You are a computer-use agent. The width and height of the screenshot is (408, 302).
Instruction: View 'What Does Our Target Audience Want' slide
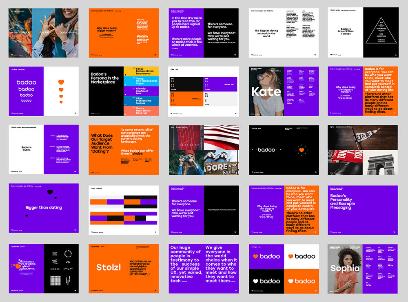pos(124,150)
